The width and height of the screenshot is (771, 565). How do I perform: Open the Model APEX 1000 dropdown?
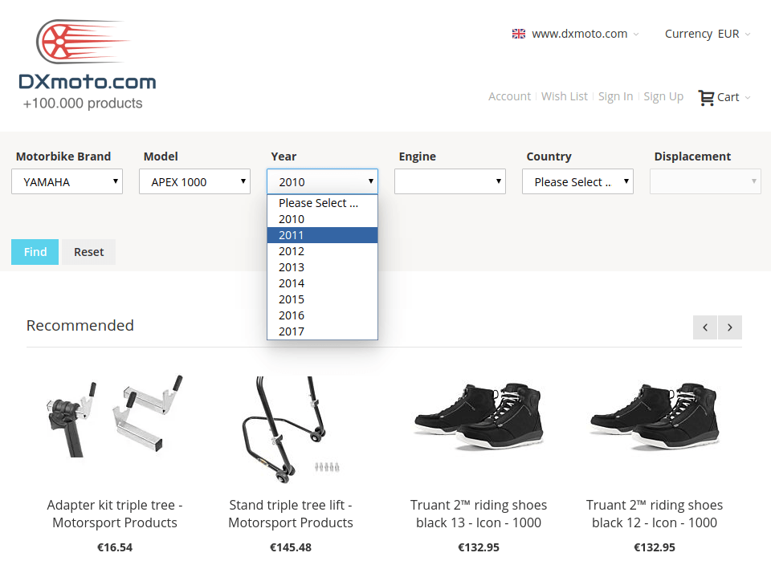194,181
